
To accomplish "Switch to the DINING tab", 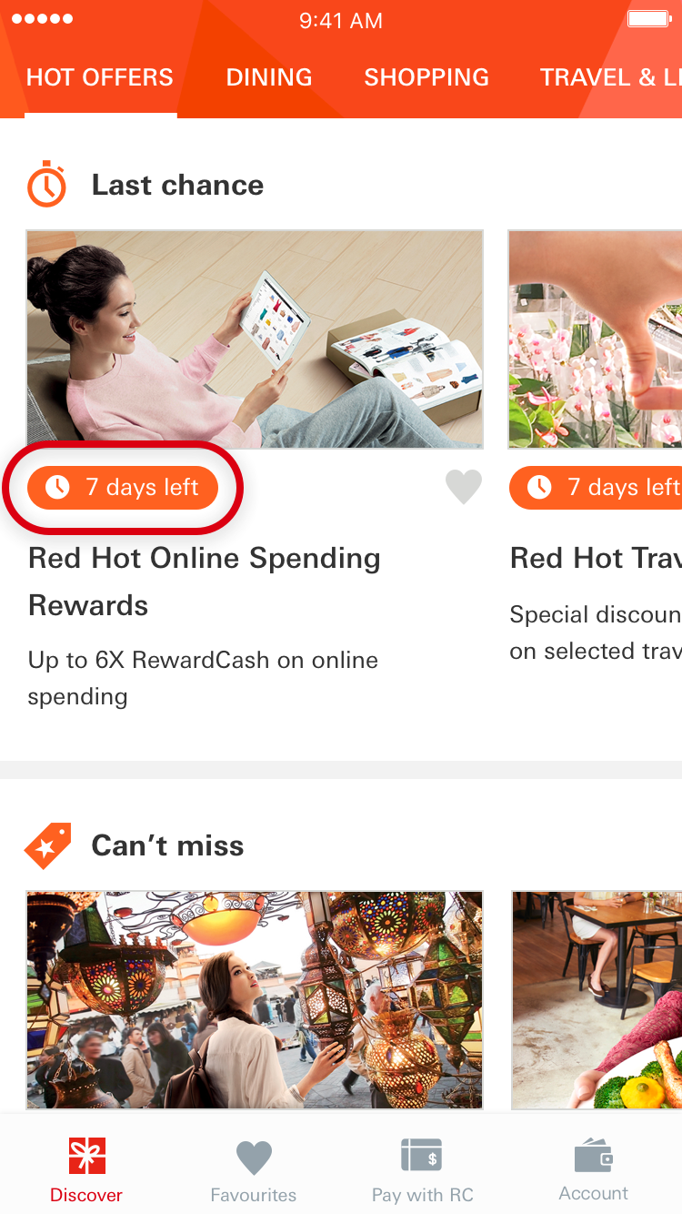I will 269,78.
